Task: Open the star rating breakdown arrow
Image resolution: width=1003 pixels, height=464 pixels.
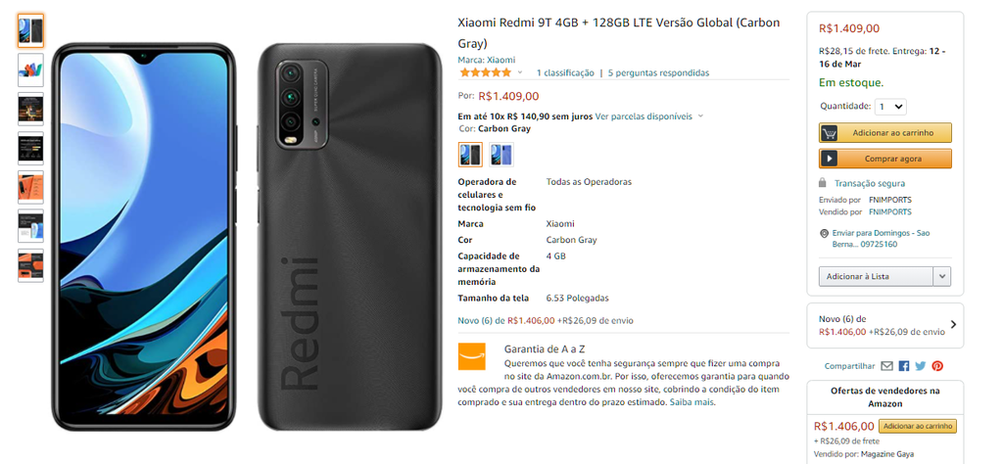Action: pos(519,72)
